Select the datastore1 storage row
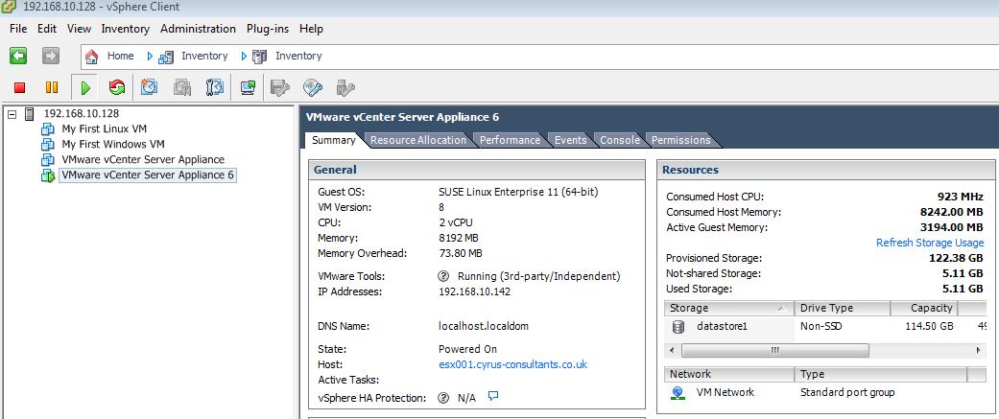Image resolution: width=999 pixels, height=419 pixels. coord(825,327)
